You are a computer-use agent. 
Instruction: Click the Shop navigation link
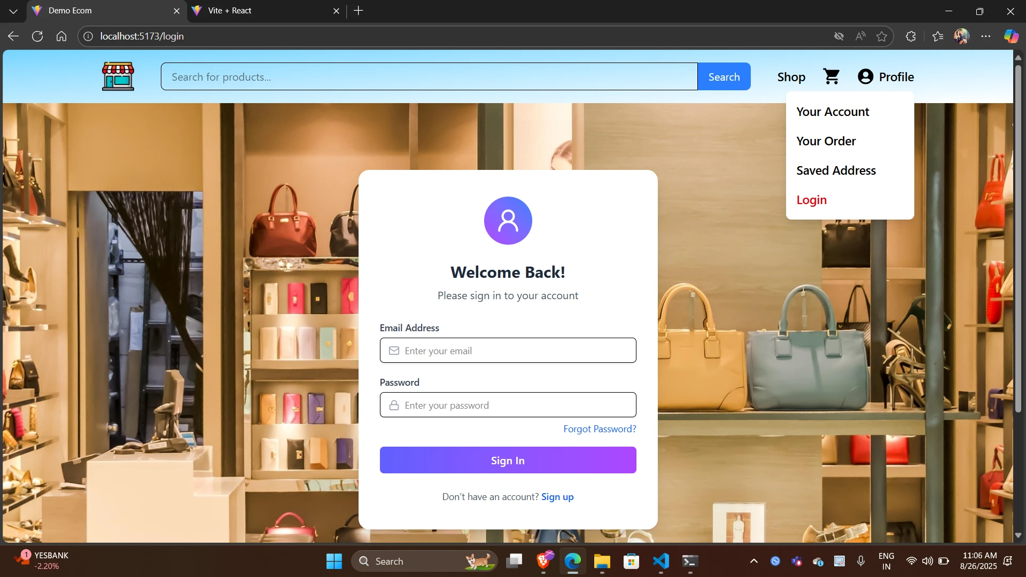[x=791, y=77]
